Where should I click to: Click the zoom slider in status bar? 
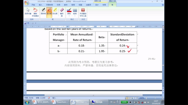coord(155,98)
